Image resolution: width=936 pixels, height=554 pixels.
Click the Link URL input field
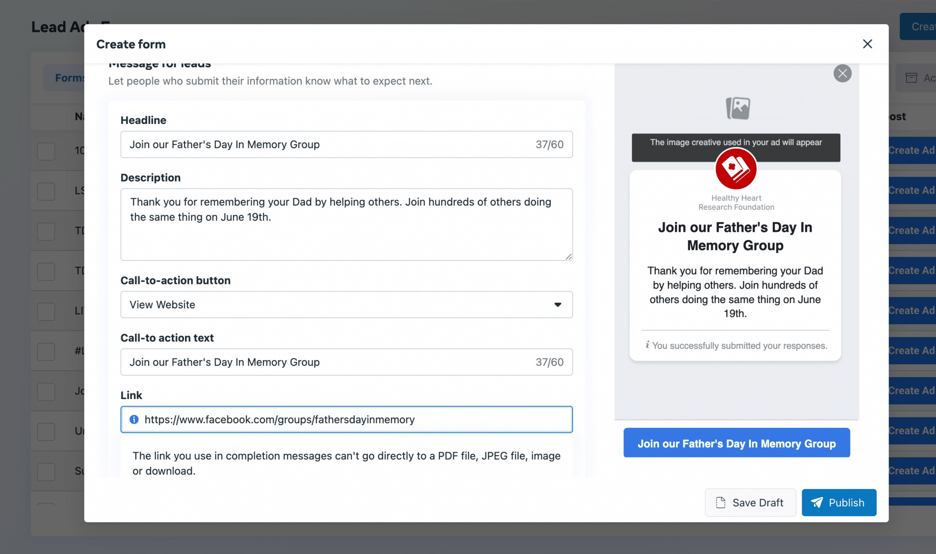click(x=347, y=420)
